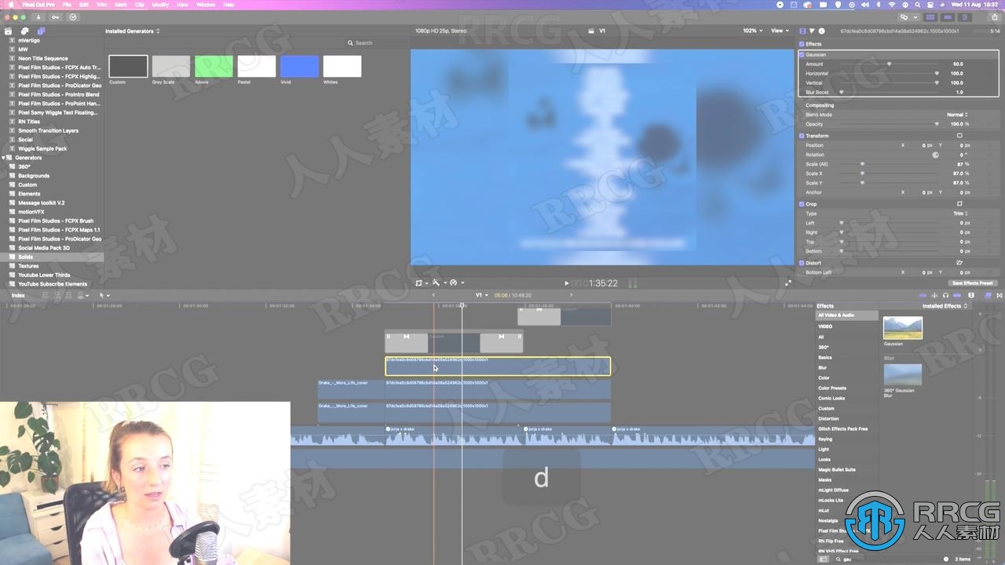
Task: Open the info inspector icon
Action: pos(822,31)
